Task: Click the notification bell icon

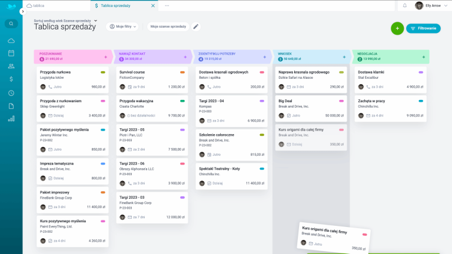Action: (x=404, y=5)
